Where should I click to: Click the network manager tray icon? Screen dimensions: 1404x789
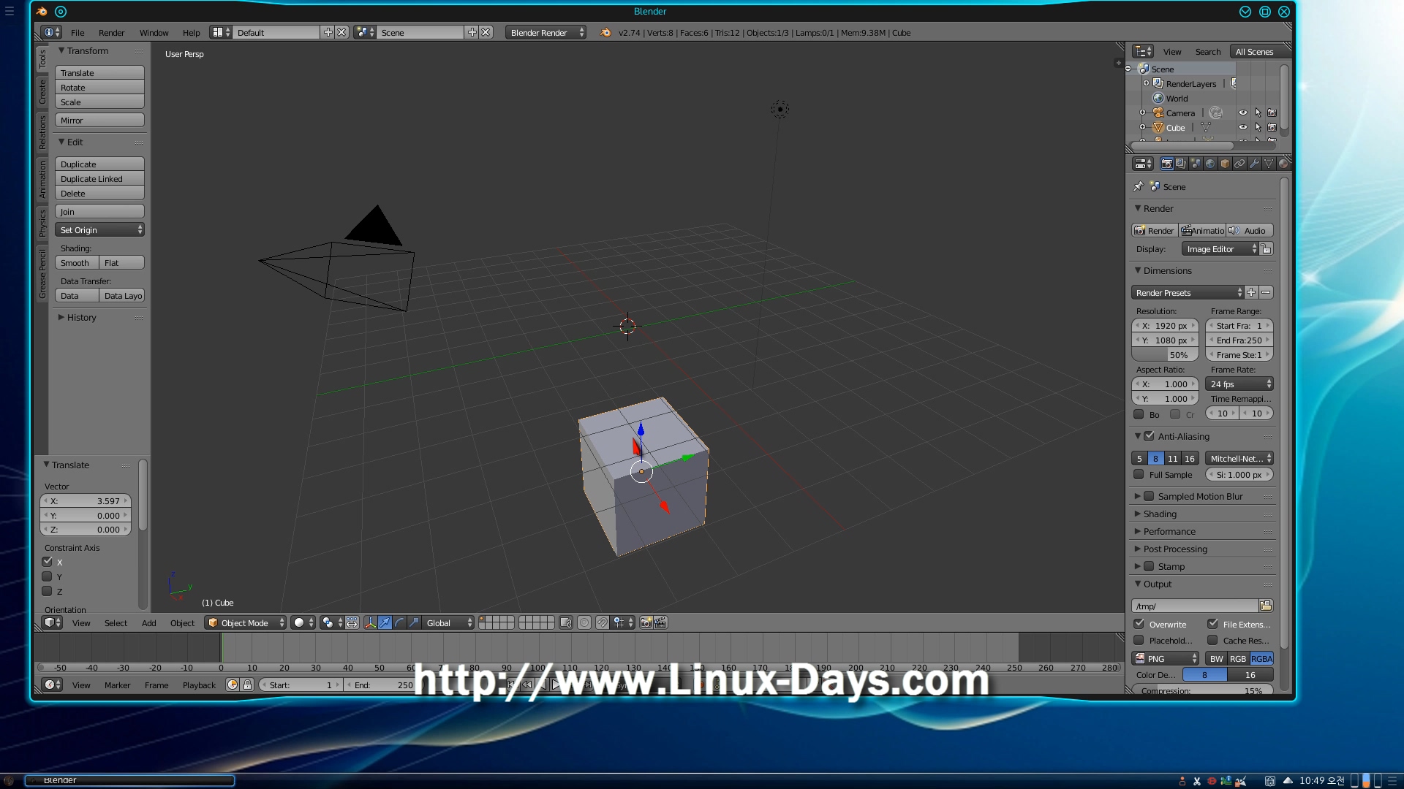click(x=1240, y=781)
